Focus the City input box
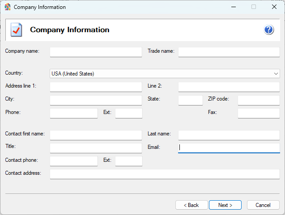The height and width of the screenshot is (215, 285). [x=96, y=101]
